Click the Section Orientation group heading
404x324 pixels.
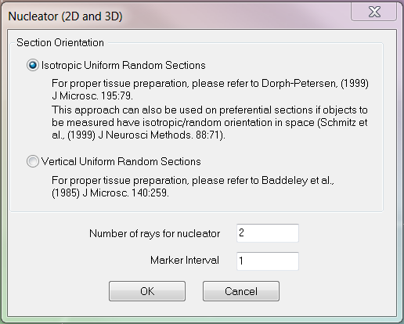point(60,42)
